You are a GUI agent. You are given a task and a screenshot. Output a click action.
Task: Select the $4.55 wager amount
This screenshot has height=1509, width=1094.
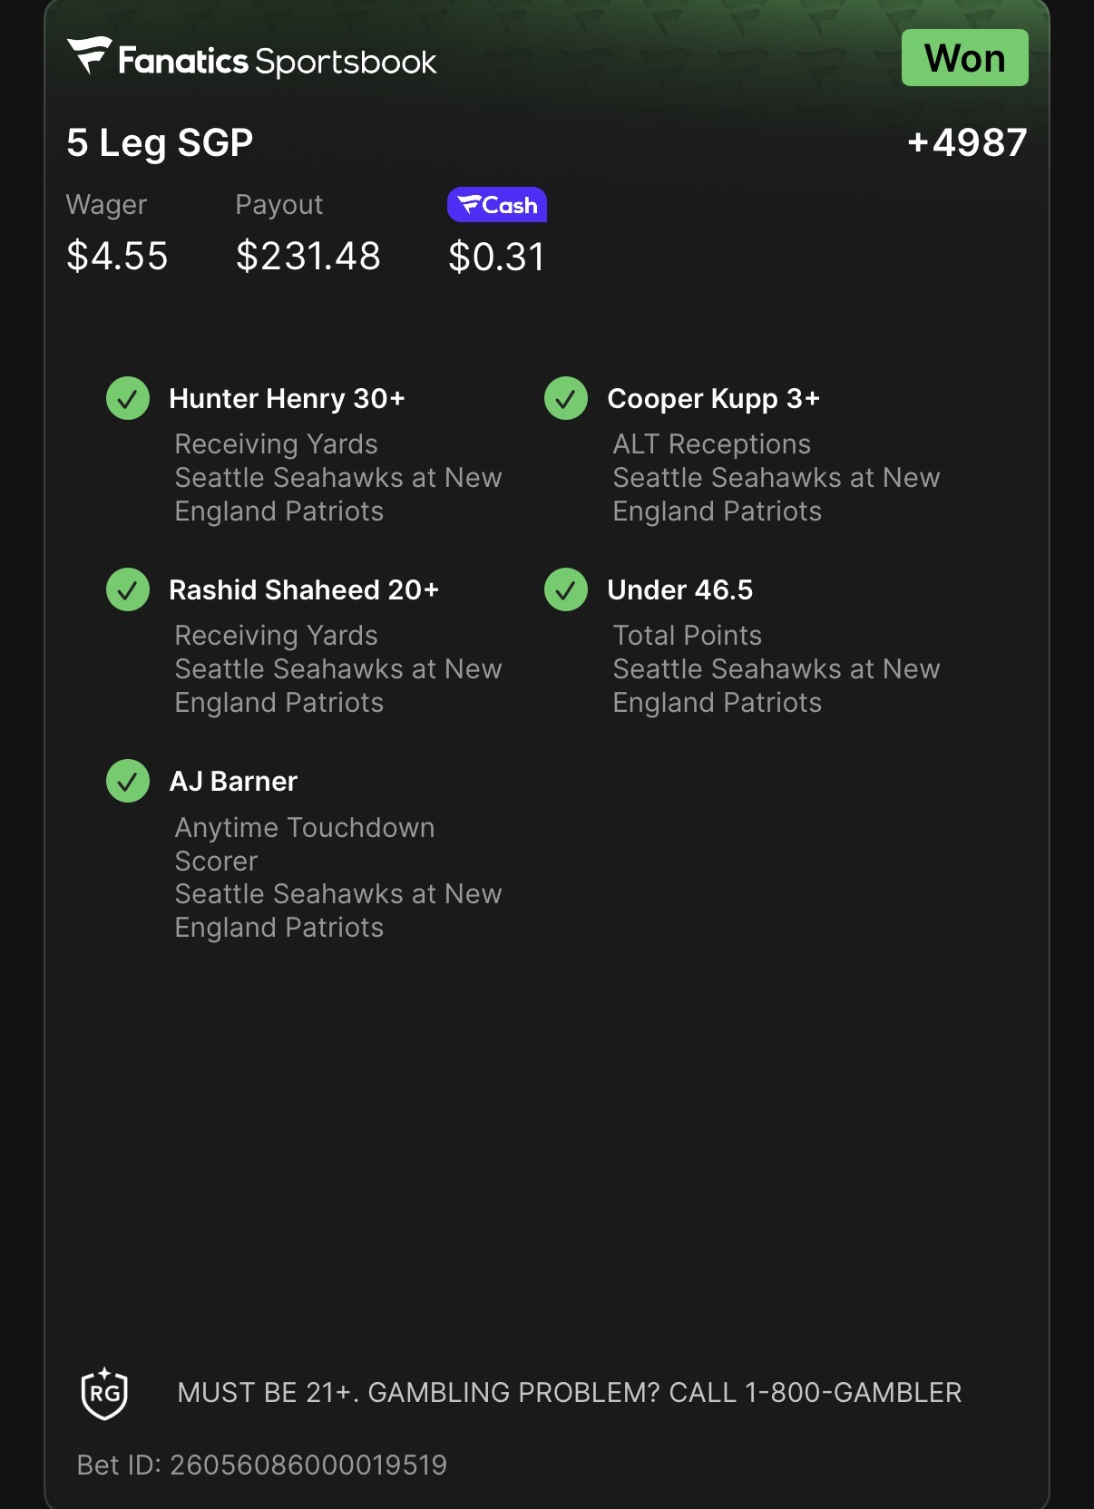click(117, 256)
